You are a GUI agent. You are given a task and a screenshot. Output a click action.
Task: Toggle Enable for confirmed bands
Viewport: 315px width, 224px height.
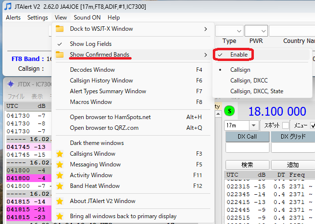[x=261, y=55]
